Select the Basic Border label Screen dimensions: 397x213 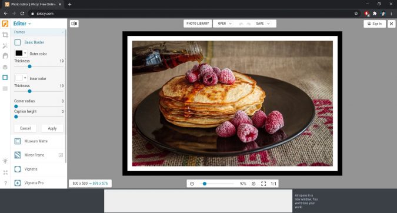click(x=34, y=42)
